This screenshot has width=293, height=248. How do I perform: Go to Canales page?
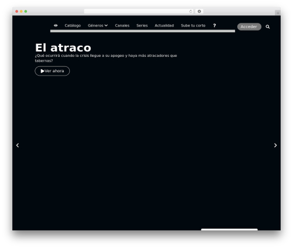(122, 26)
